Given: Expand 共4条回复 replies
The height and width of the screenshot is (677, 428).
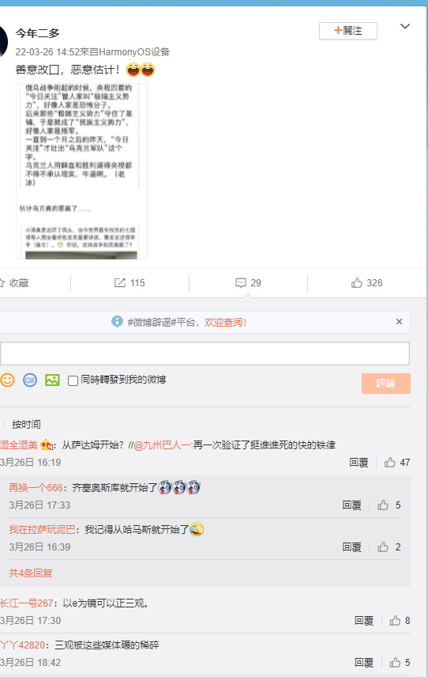Looking at the screenshot, I should tap(31, 573).
